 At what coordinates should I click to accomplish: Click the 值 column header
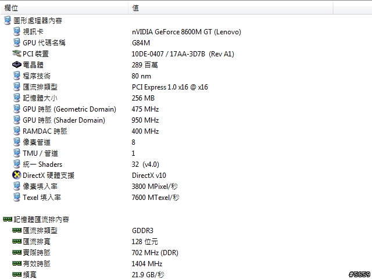[231, 8]
